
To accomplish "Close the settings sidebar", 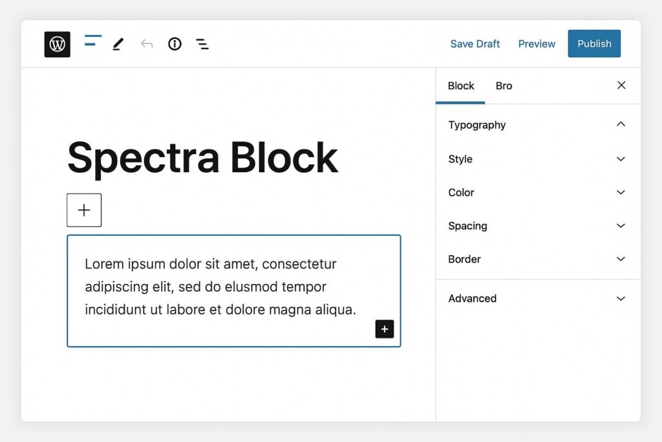I will 621,85.
